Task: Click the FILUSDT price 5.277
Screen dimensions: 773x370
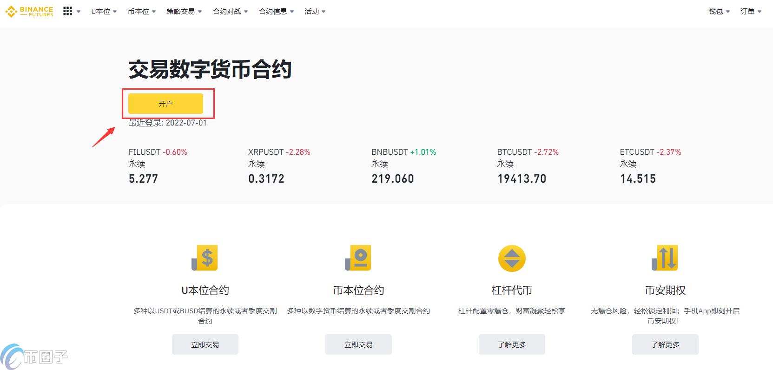Action: (143, 179)
